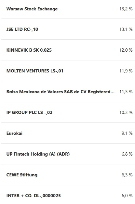This screenshot has height=204, width=135.
Task: Click the 12,0 % percentage of Kinnevik
Action: (126, 50)
